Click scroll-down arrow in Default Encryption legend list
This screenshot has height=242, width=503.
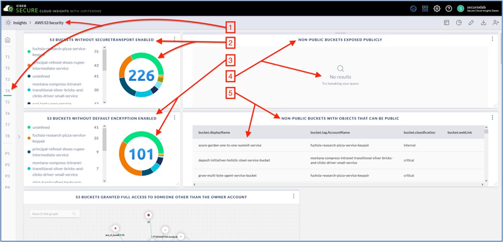point(104,181)
